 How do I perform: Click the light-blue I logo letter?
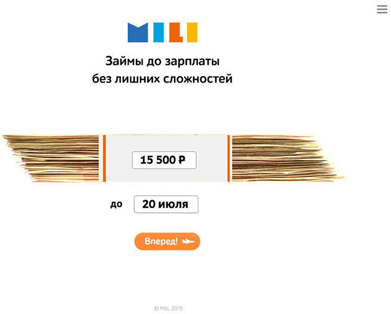coord(159,33)
